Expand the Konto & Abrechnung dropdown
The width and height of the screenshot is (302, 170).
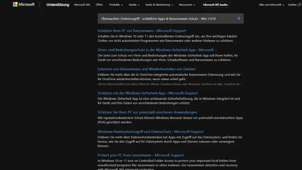click(159, 4)
